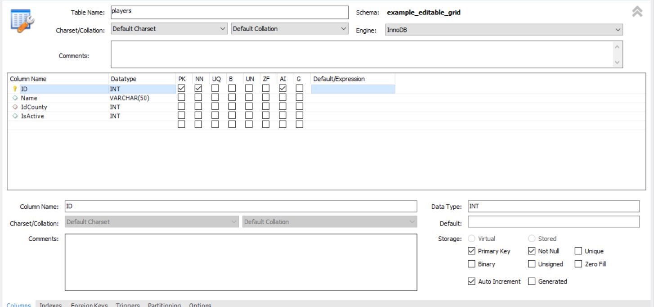Switch to the Indexes tab

[50, 304]
